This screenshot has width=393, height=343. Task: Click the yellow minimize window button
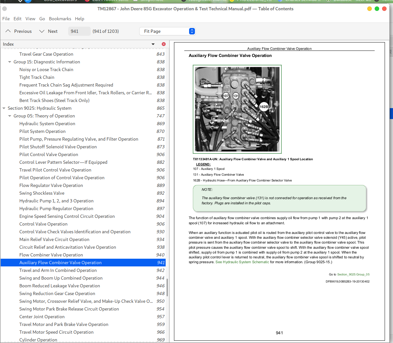(370, 9)
